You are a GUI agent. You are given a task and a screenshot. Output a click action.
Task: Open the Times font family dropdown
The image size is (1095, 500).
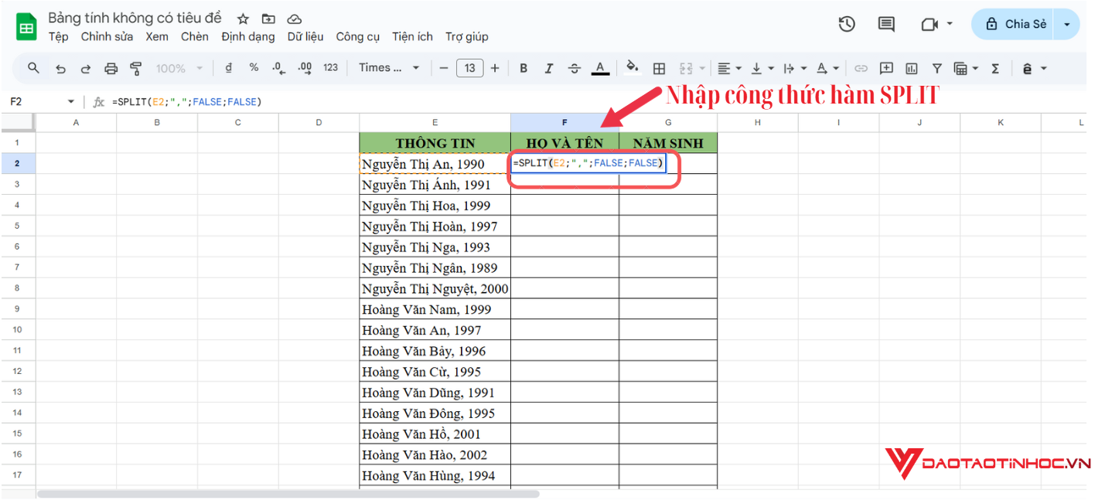tap(389, 68)
